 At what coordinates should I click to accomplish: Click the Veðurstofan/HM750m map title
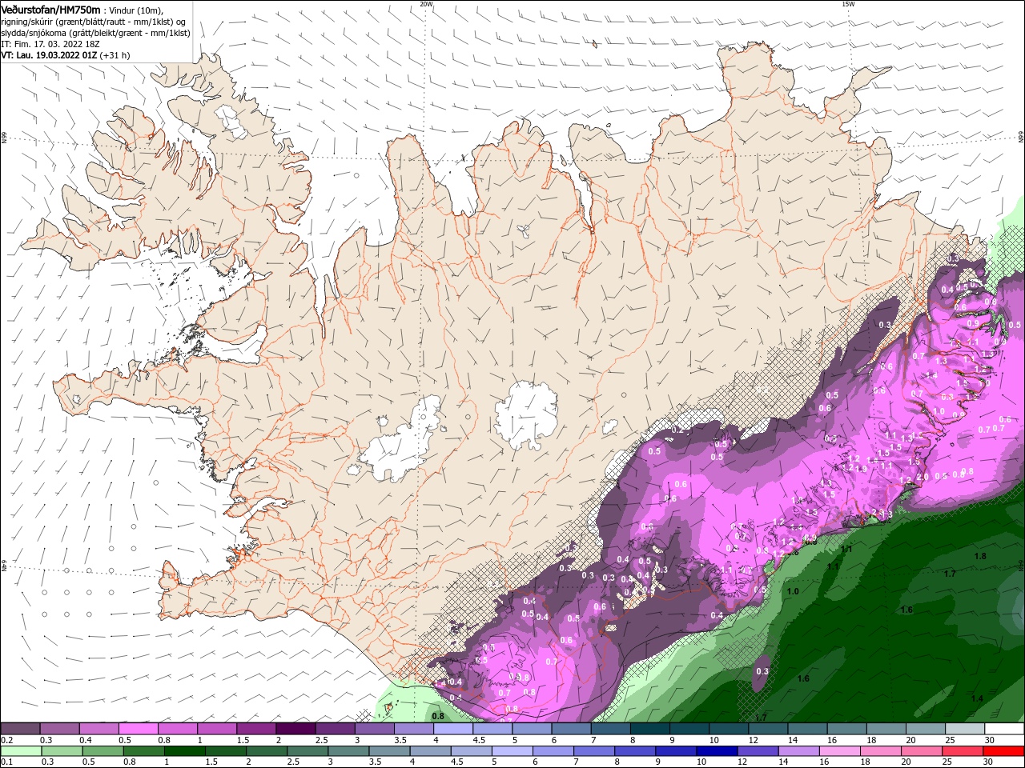tap(50, 10)
